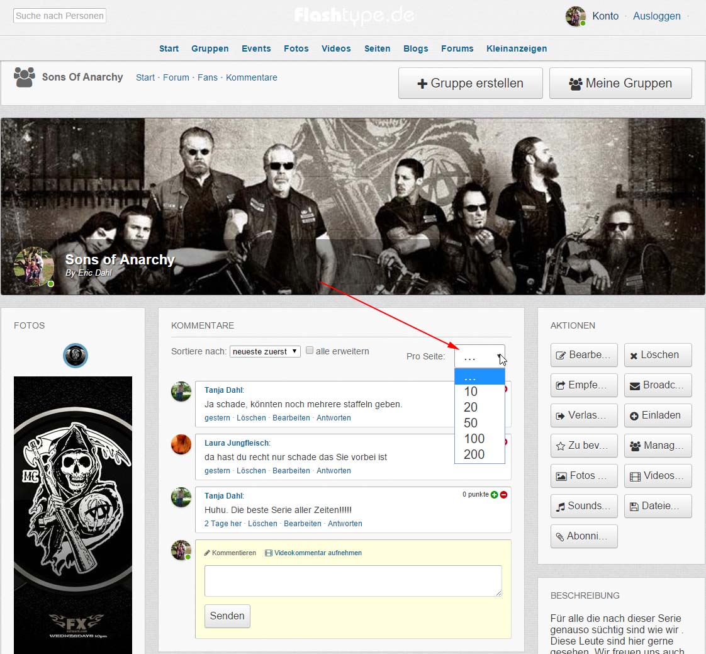Viewport: 706px width, 654px height.
Task: Click user avatar icon next to Konto
Action: [575, 16]
